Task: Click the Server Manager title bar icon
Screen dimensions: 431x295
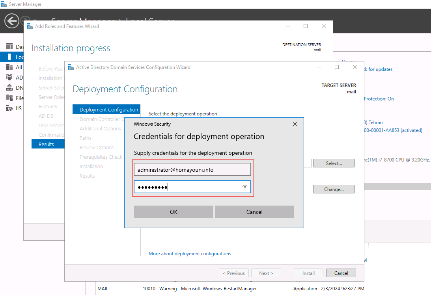Action: click(x=4, y=4)
